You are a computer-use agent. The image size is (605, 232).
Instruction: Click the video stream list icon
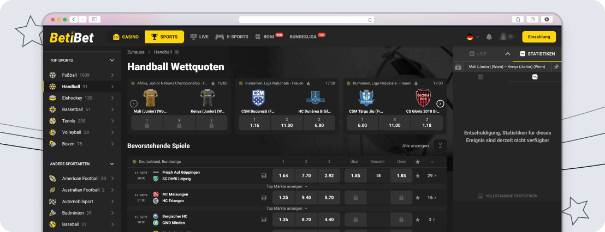tap(458, 67)
